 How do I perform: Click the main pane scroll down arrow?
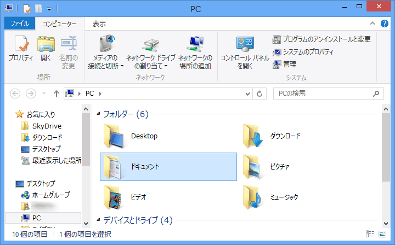click(x=386, y=224)
